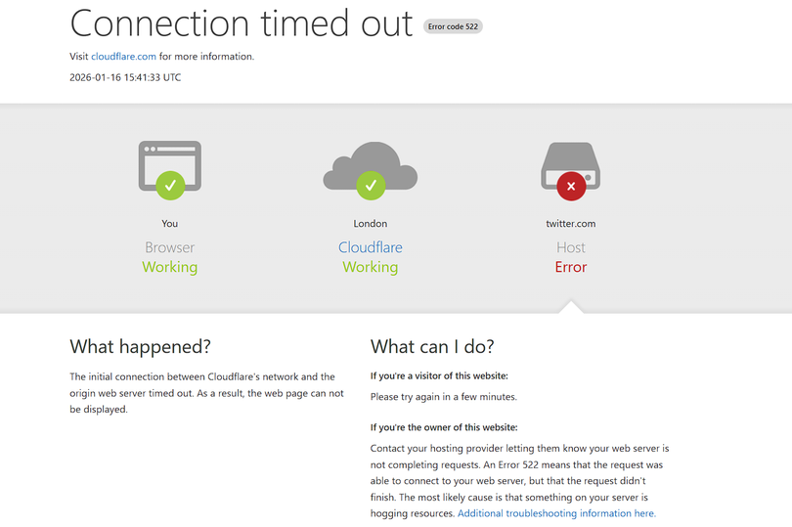Click the London location label
Image resolution: width=792 pixels, height=527 pixels.
pyautogui.click(x=370, y=224)
